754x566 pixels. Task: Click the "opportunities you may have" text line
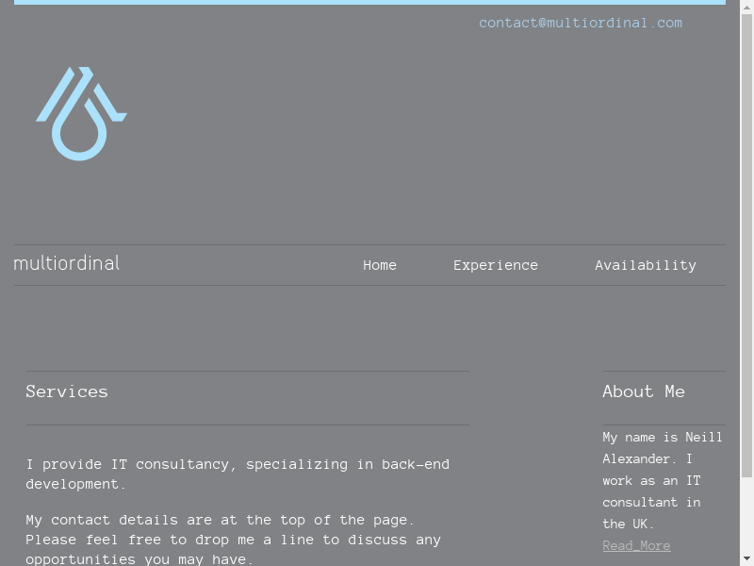pos(139,559)
